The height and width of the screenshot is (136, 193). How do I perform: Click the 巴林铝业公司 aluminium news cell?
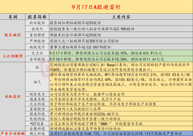[121, 67]
